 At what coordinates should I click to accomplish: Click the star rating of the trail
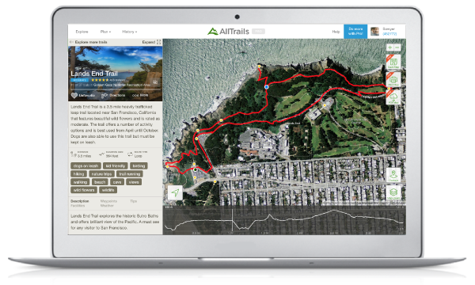click(x=100, y=80)
